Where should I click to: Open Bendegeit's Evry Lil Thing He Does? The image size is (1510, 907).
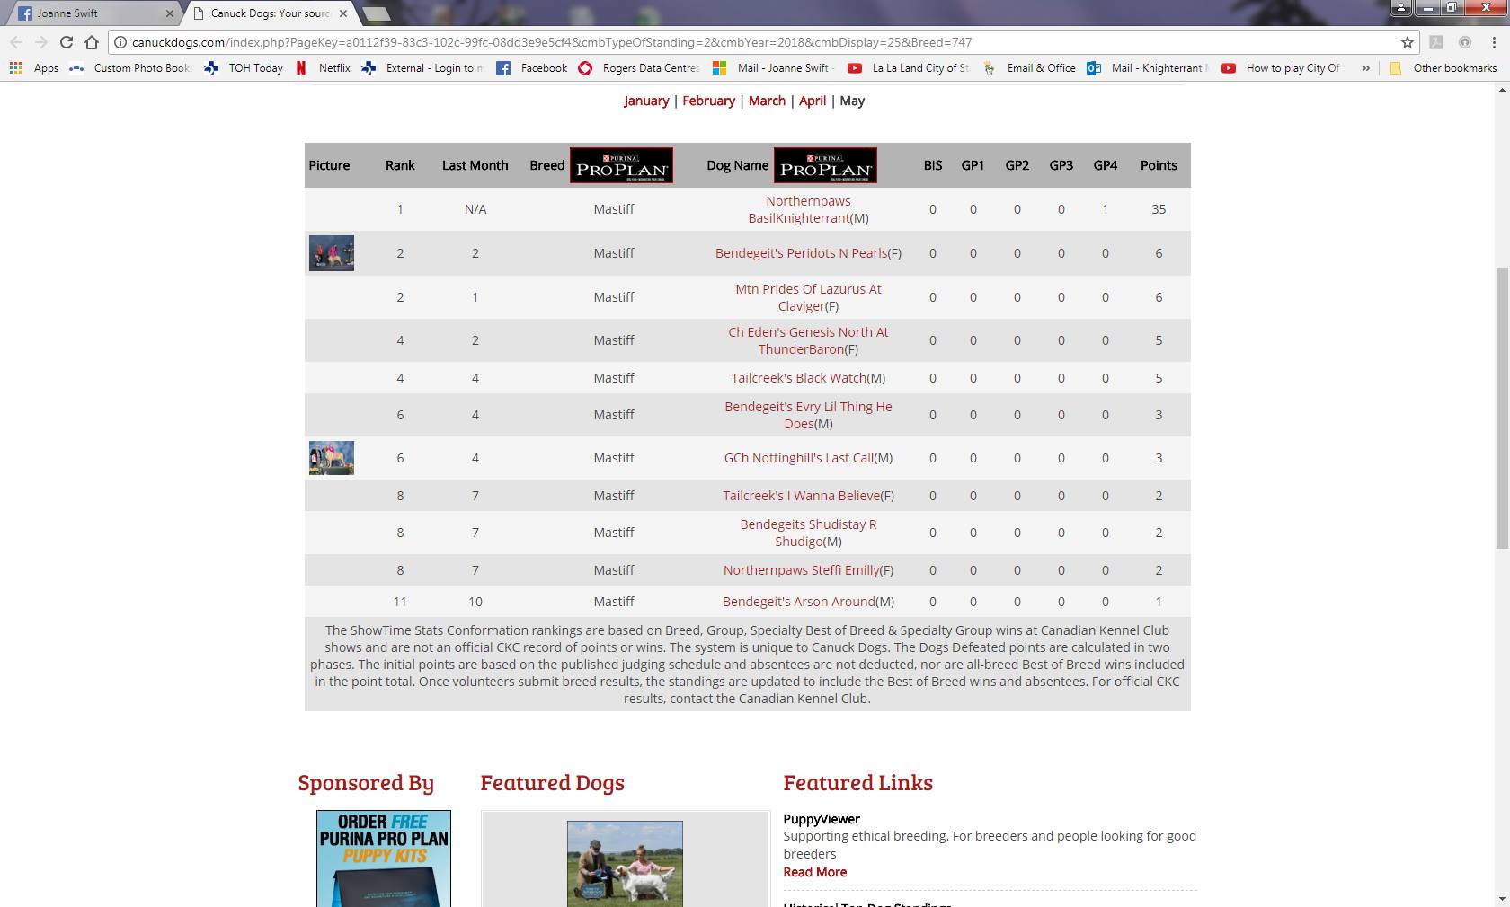click(x=808, y=415)
